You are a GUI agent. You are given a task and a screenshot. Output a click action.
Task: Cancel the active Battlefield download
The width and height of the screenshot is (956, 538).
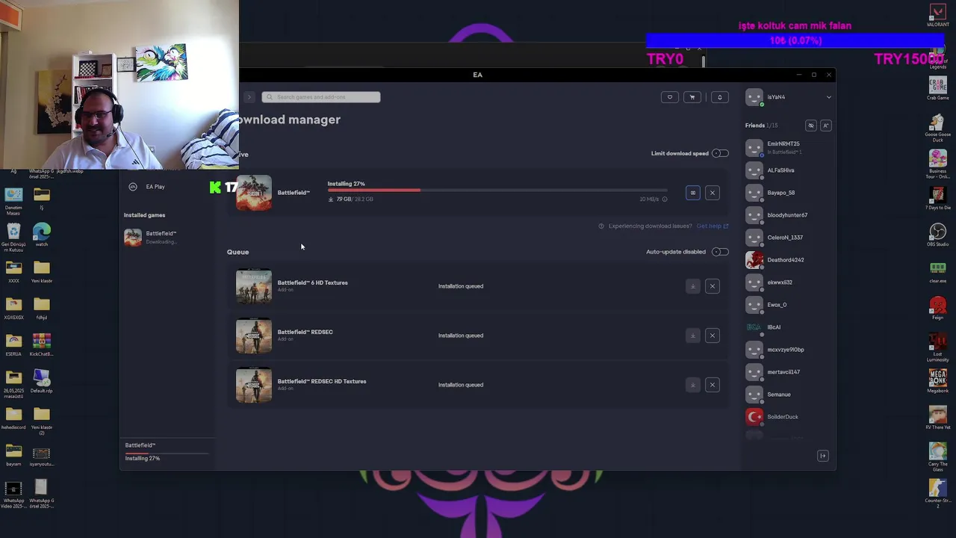[713, 193]
